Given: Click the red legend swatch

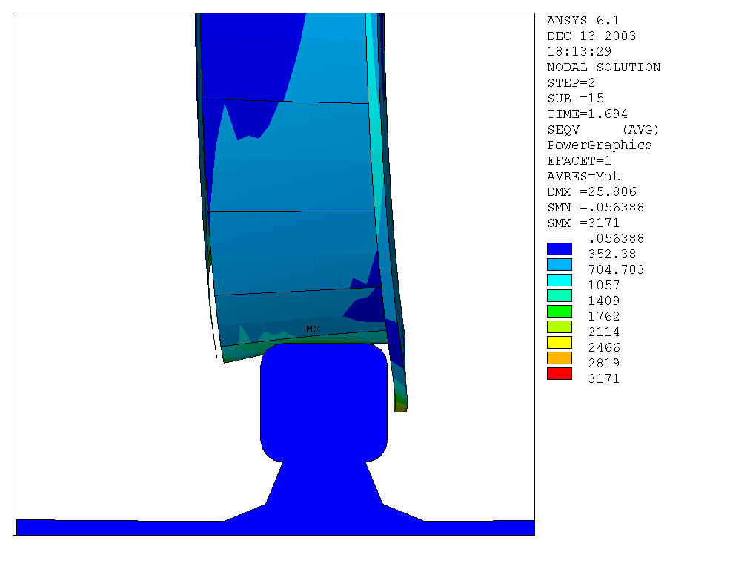Looking at the screenshot, I should coord(559,373).
